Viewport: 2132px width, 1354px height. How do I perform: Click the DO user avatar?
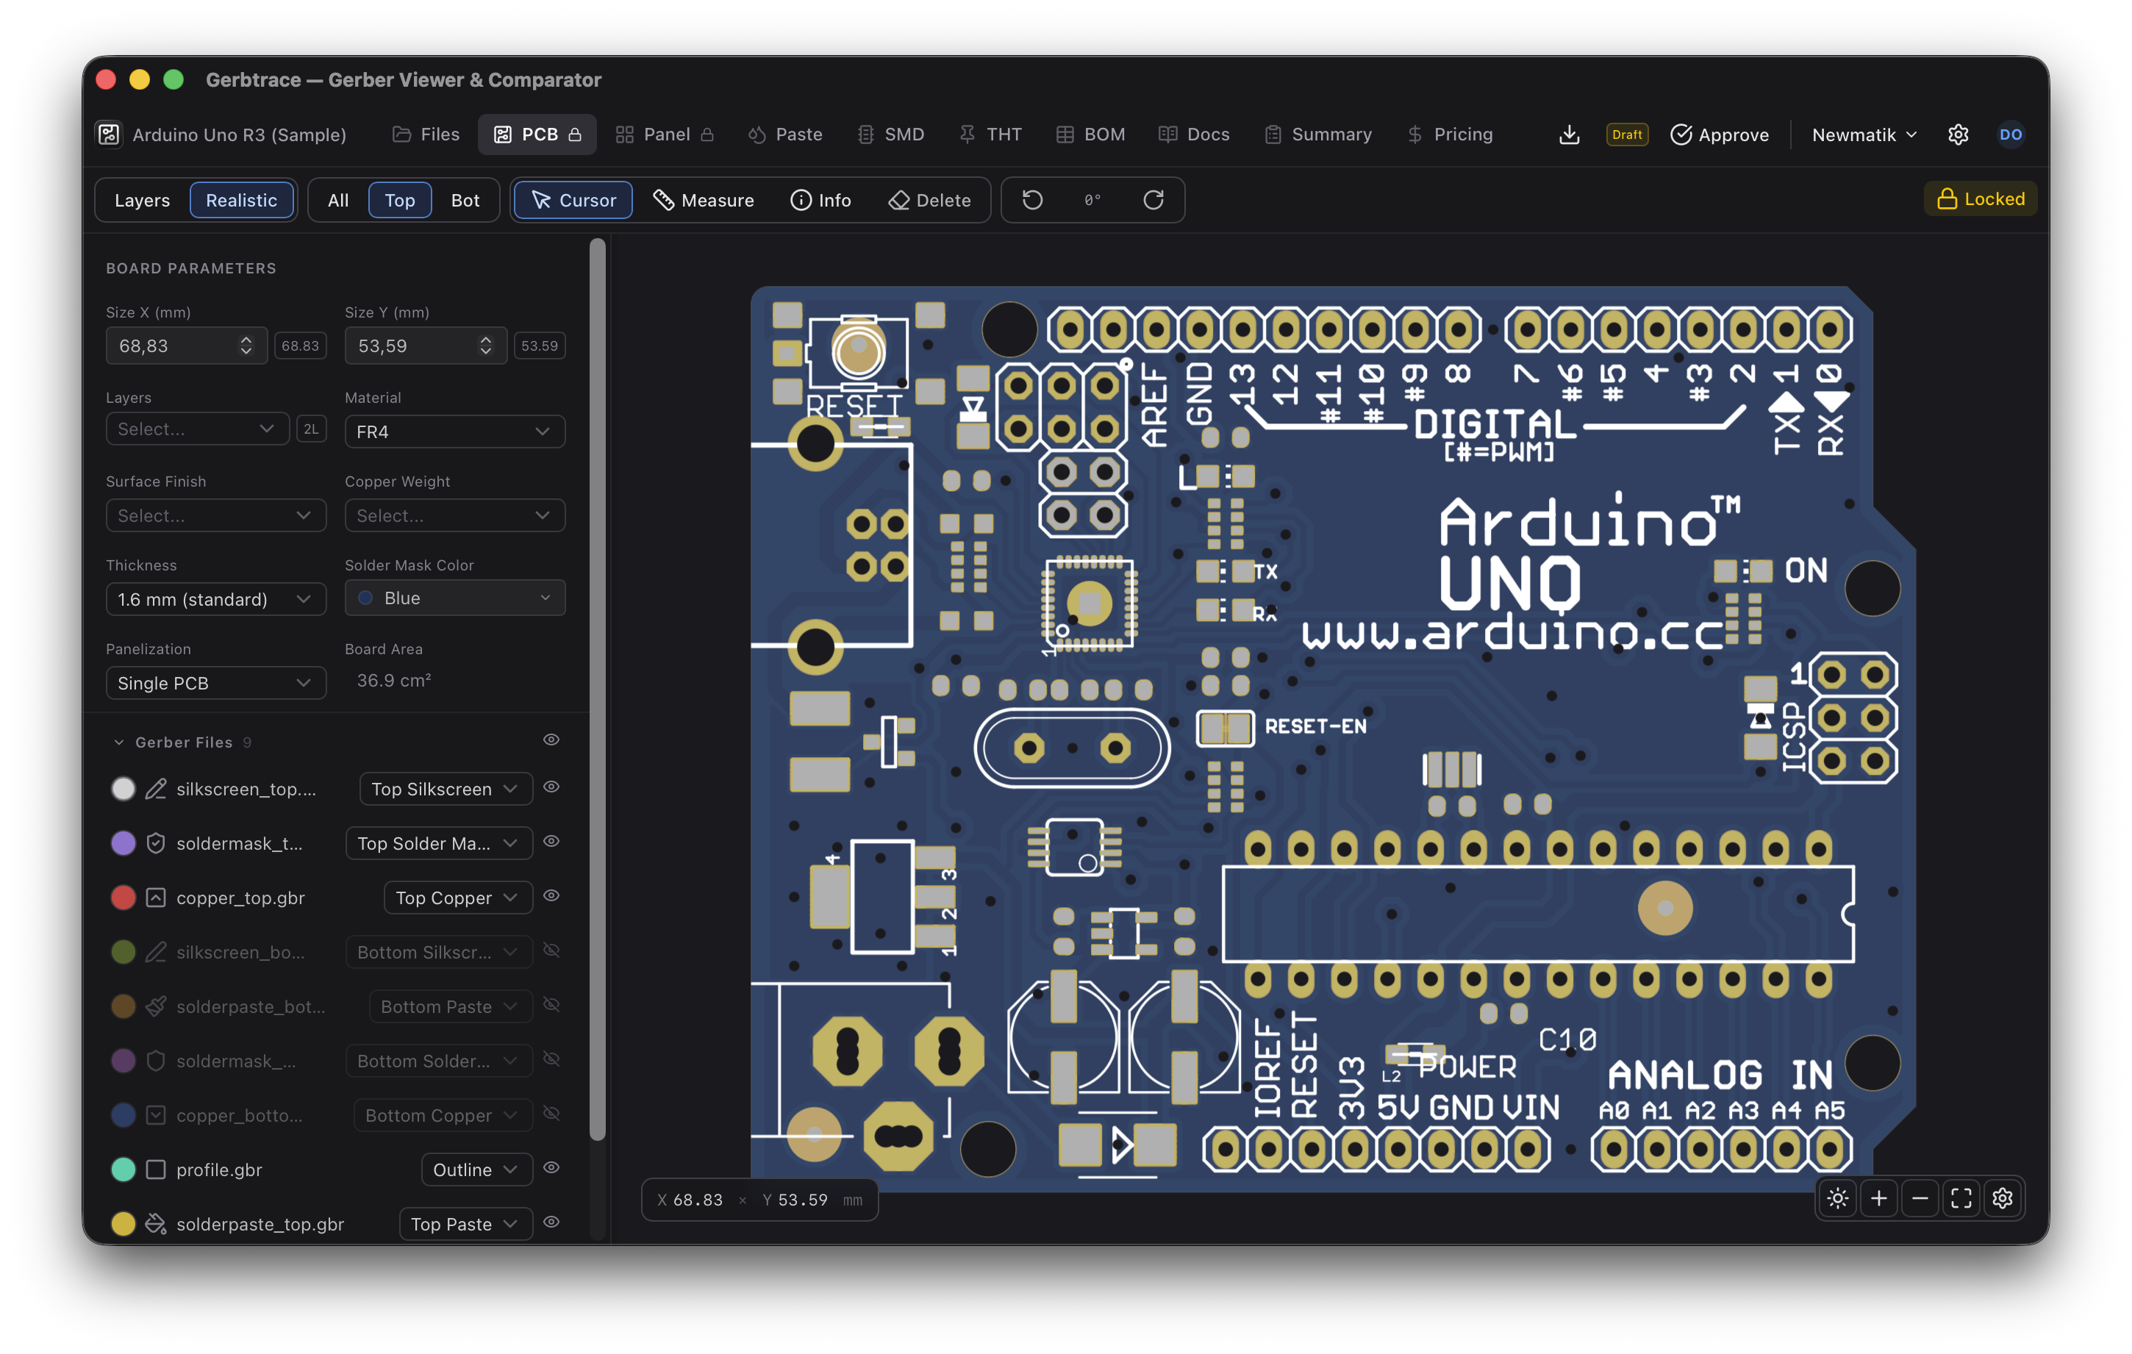[2011, 135]
